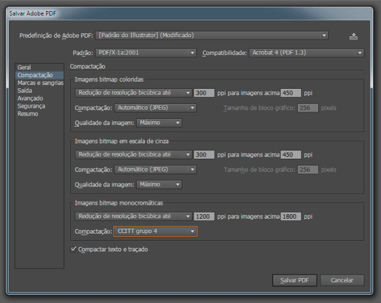Click the Imagens bitmap em escala de cinza label
381x303 pixels.
[122, 141]
